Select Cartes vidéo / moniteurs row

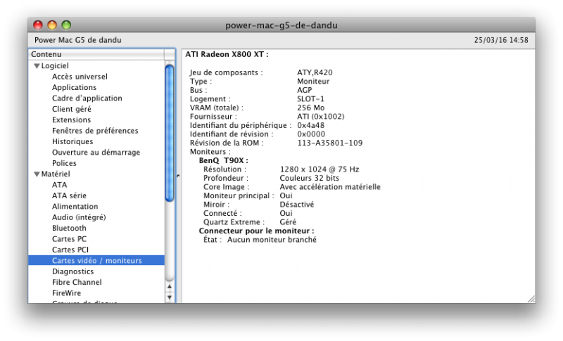[96, 260]
